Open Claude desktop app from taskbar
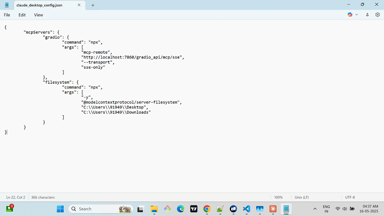This screenshot has height=216, width=384. [273, 209]
